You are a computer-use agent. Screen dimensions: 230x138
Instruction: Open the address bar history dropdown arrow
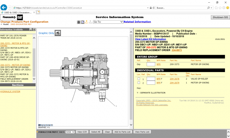(x=148, y=8)
